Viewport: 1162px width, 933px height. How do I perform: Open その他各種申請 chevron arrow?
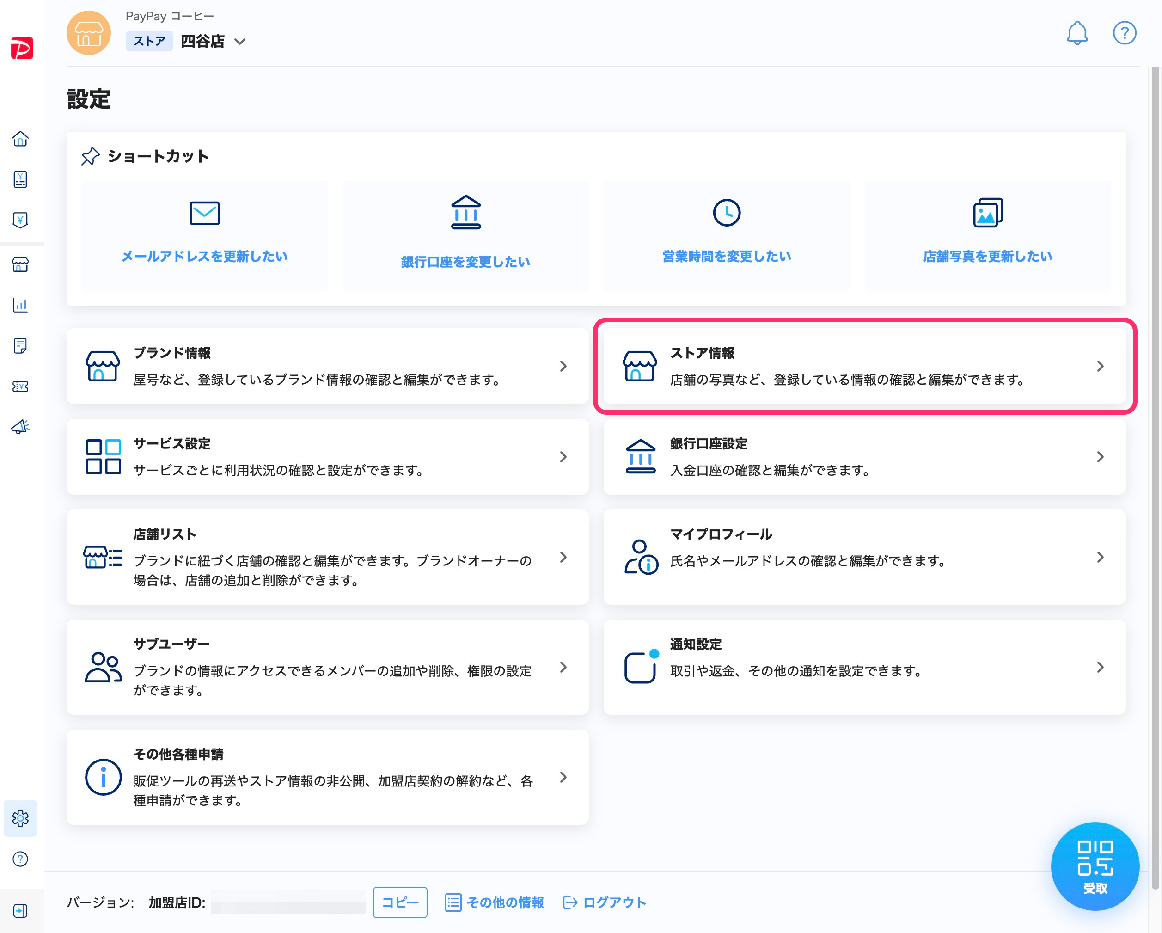563,777
